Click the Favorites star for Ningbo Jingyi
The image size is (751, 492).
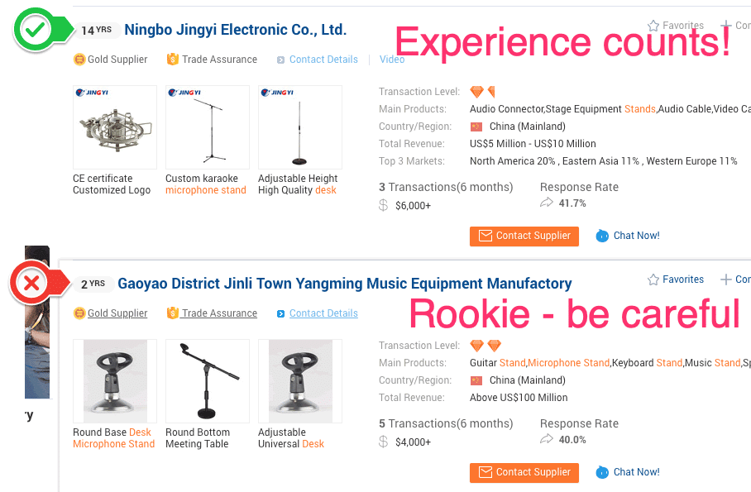653,26
